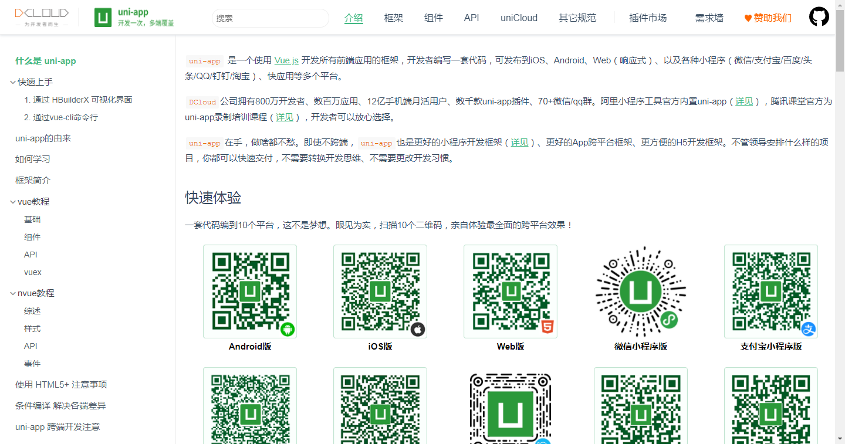The height and width of the screenshot is (444, 845).
Task: Click the HTML5 badge on Web QR
Action: click(x=547, y=328)
